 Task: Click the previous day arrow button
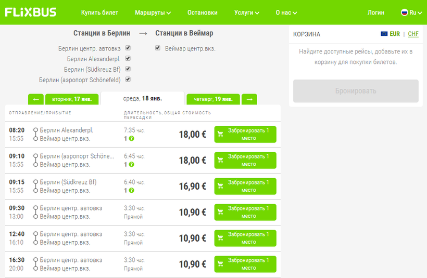[x=36, y=99]
